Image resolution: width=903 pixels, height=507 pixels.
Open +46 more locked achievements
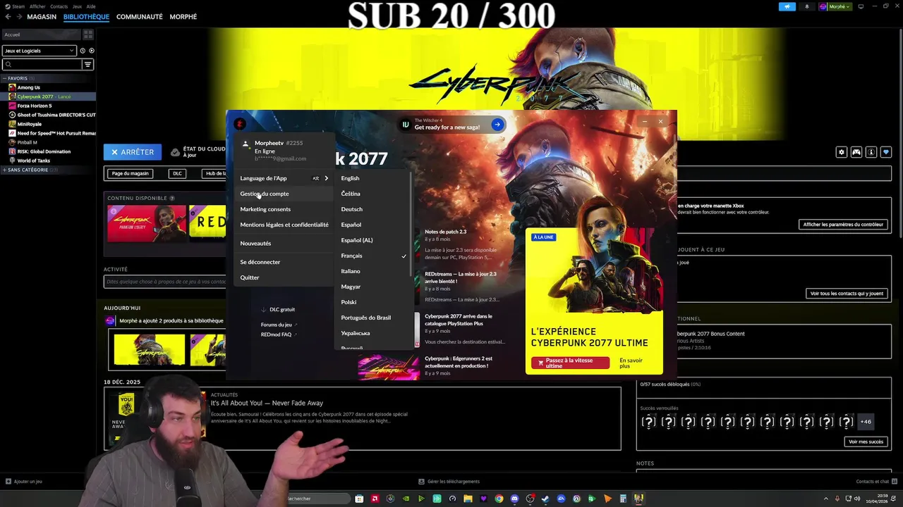tap(866, 422)
